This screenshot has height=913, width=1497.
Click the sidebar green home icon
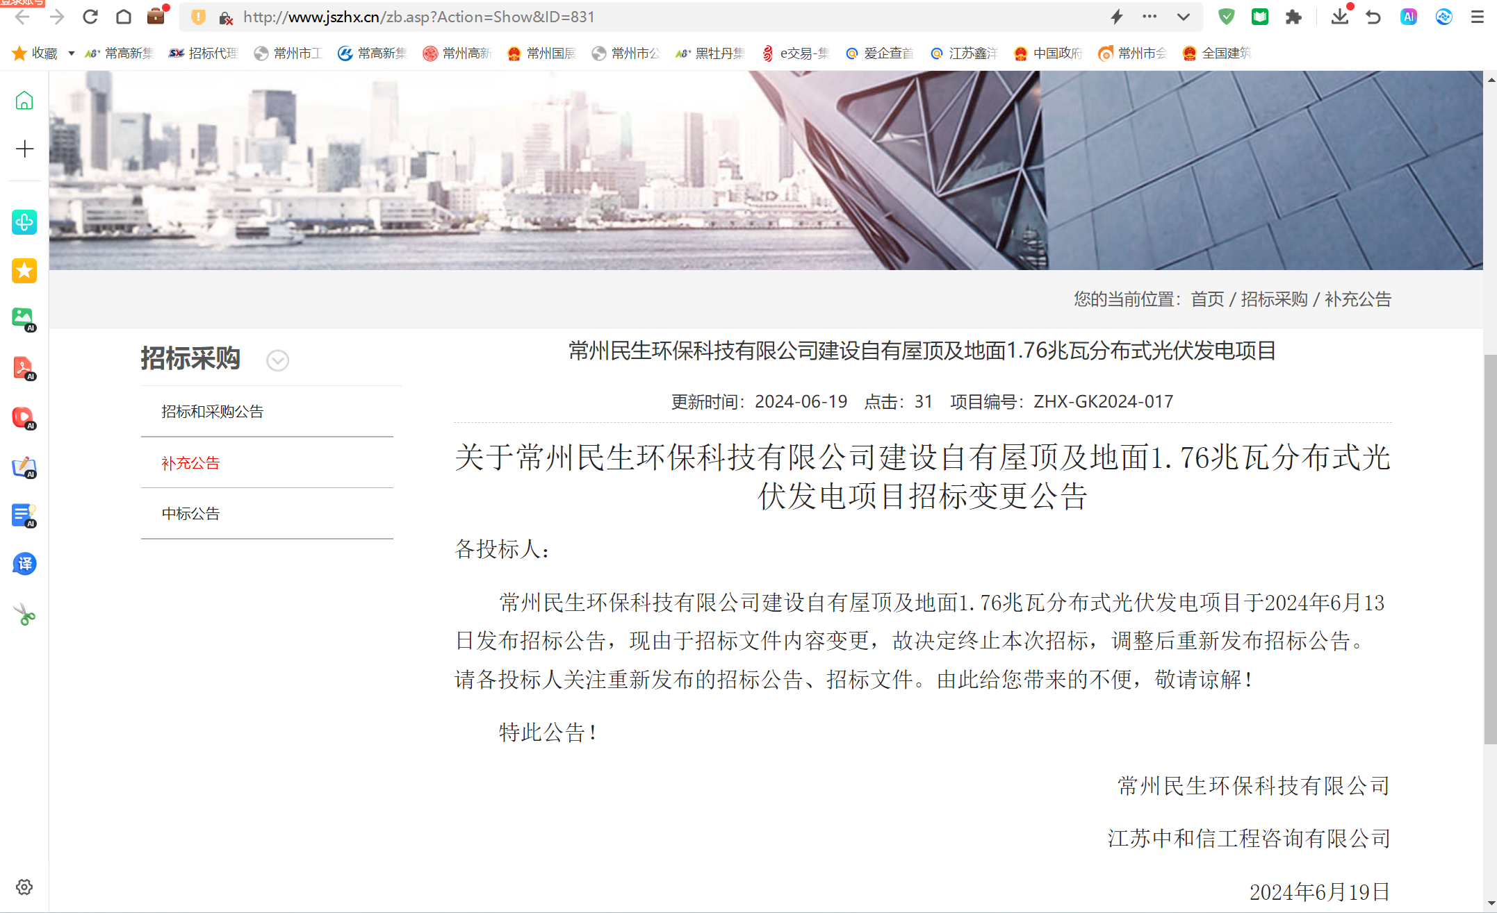tap(24, 101)
